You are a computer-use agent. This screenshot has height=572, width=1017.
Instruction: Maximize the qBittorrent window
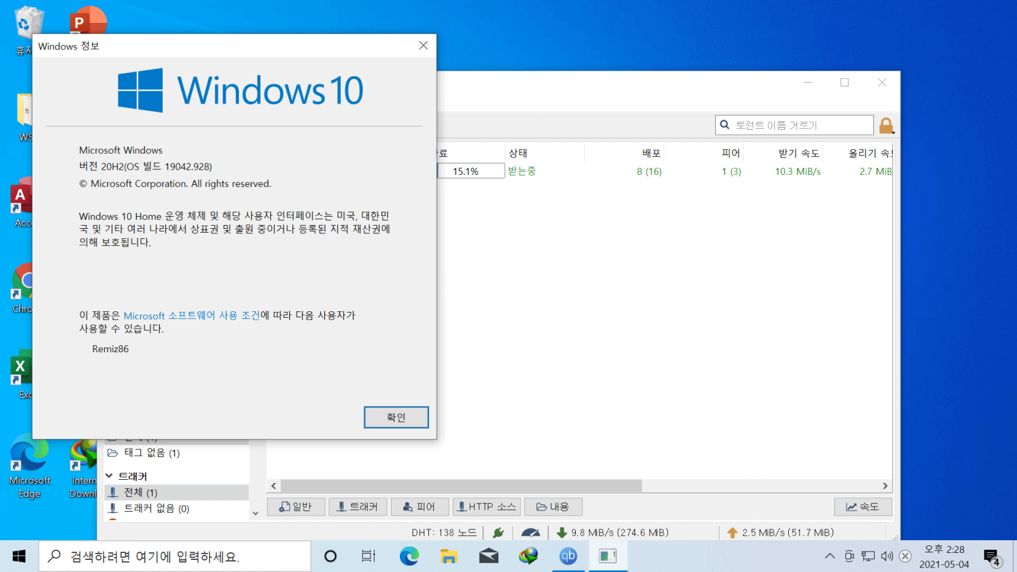(x=845, y=83)
